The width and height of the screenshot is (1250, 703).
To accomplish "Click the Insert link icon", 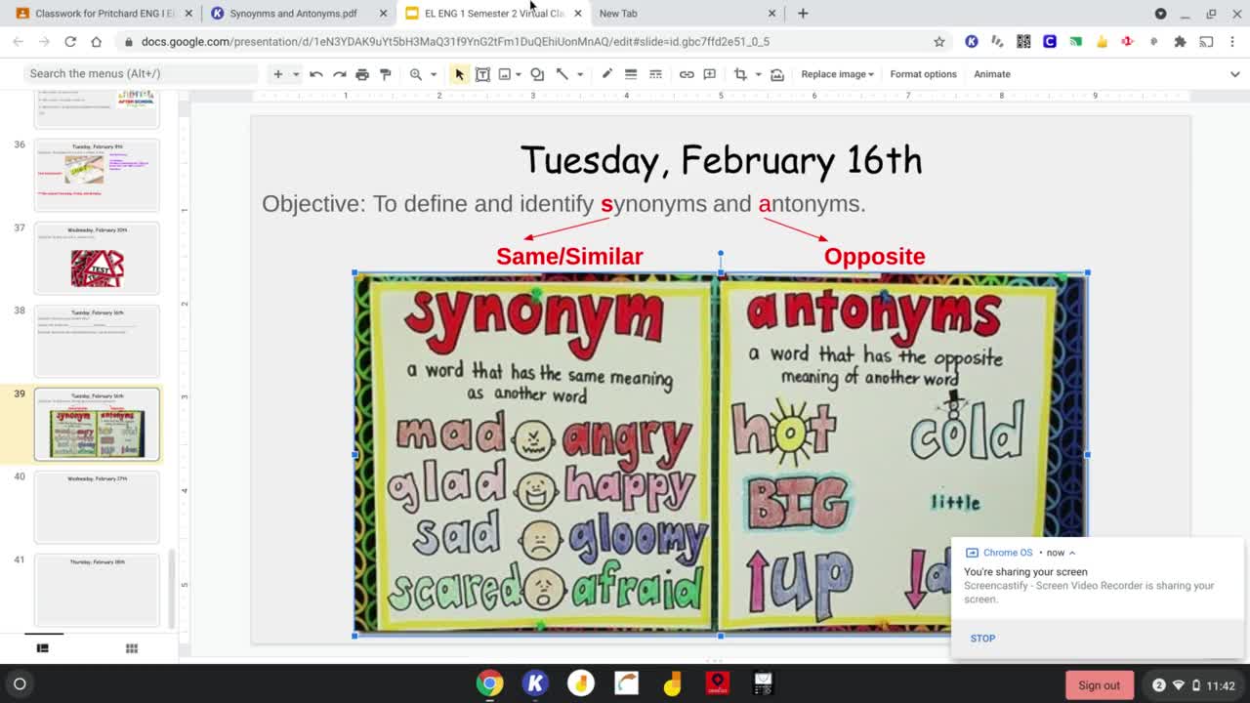I will tap(687, 74).
